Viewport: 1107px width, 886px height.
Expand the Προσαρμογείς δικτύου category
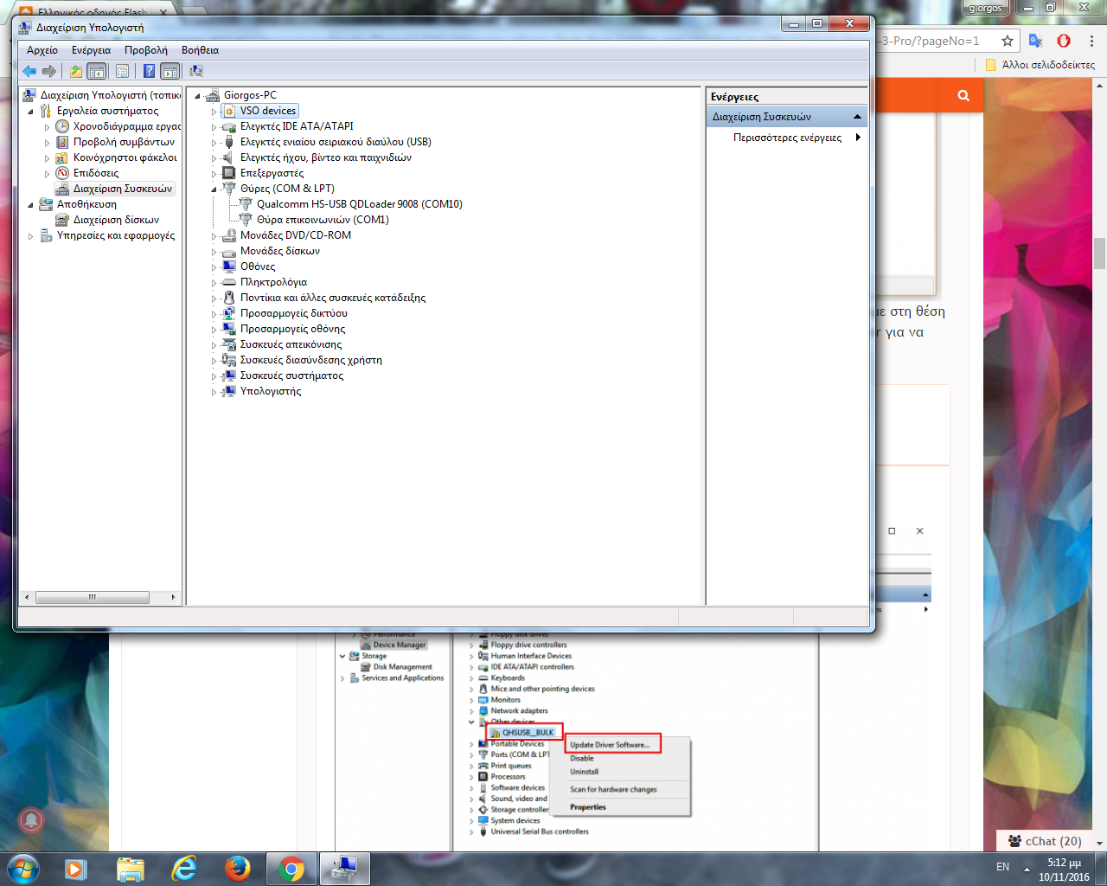point(214,314)
